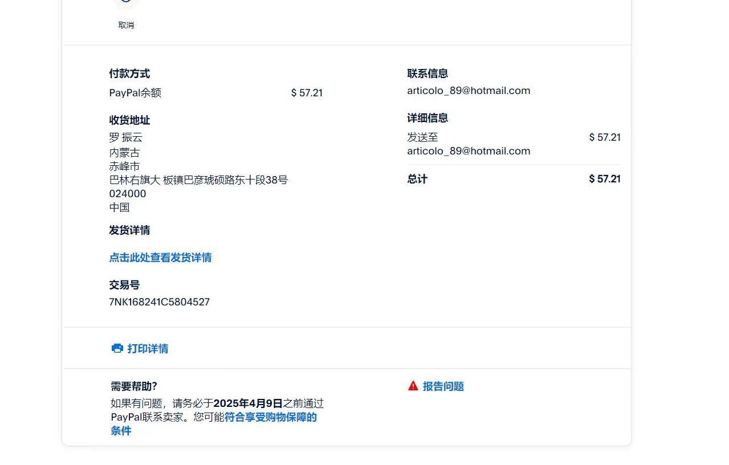Viewport: 729px width, 465px height.
Task: Open the 符合享受购物保障的条件 link
Action: click(270, 417)
